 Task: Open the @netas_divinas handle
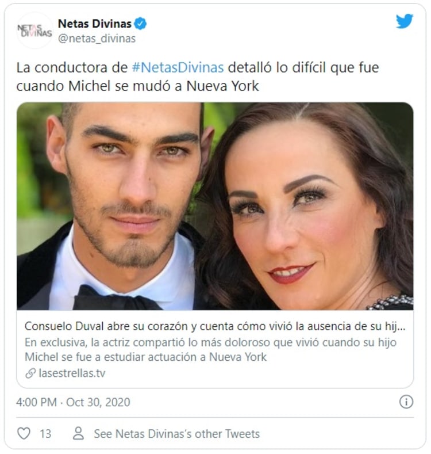[x=97, y=39]
